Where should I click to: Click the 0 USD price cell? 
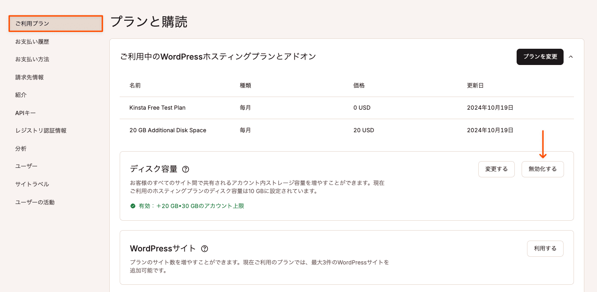(x=362, y=108)
